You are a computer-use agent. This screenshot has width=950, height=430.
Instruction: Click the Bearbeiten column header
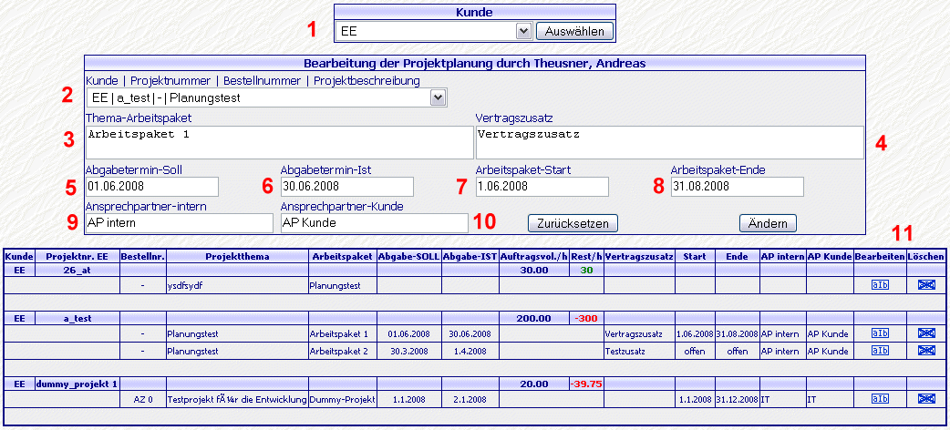click(880, 257)
